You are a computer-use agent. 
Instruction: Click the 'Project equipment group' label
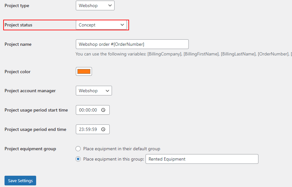click(x=30, y=149)
